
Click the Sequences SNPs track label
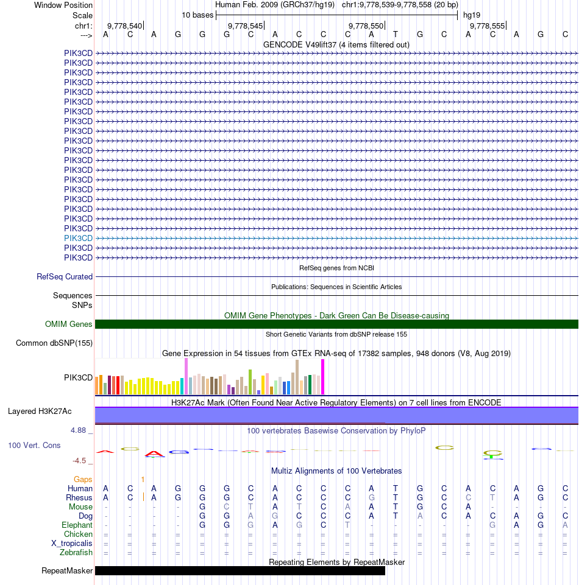pos(73,300)
